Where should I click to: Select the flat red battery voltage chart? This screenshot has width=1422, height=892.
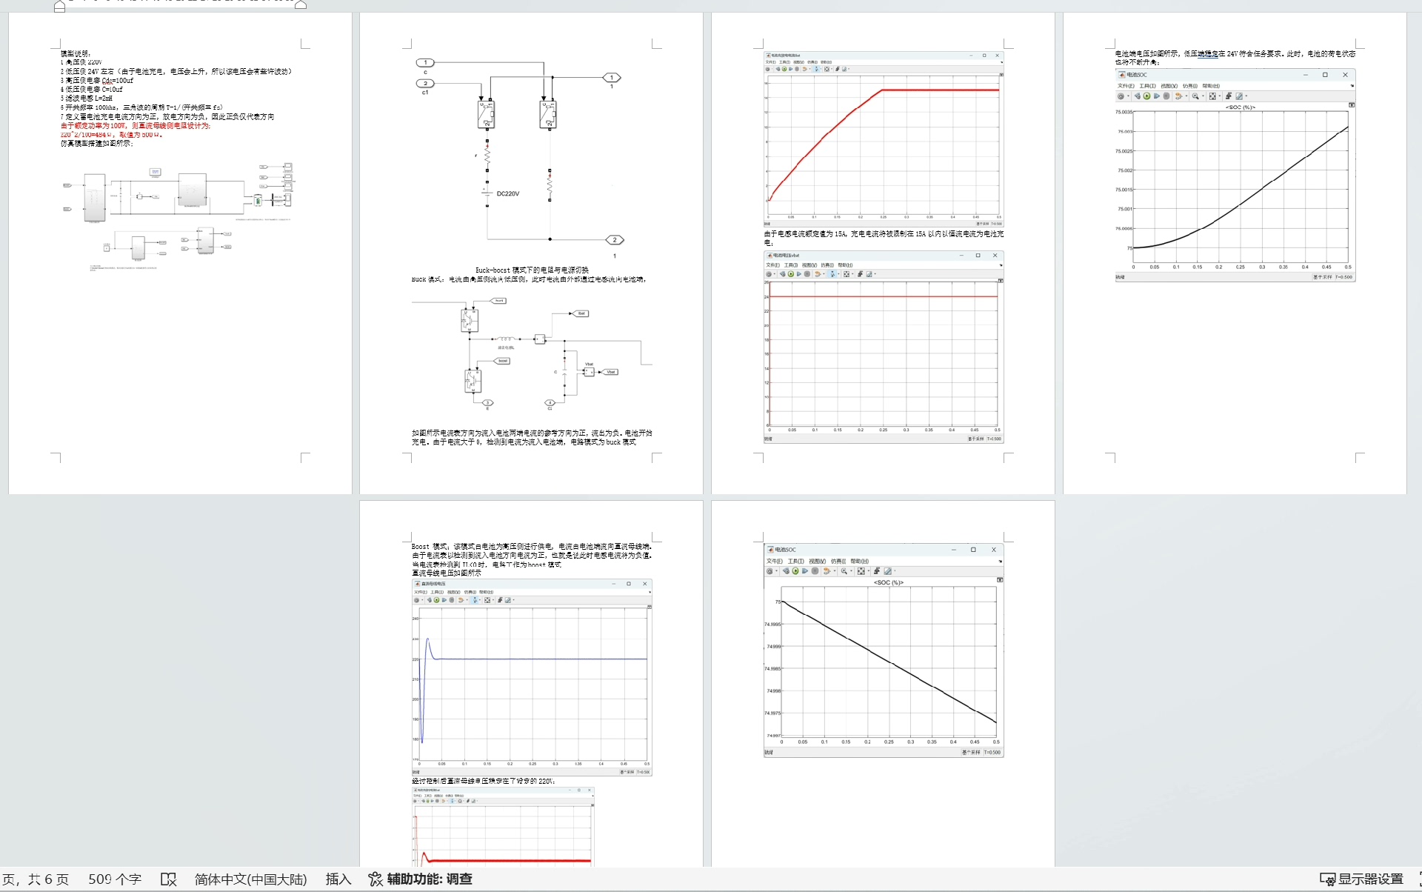(884, 347)
